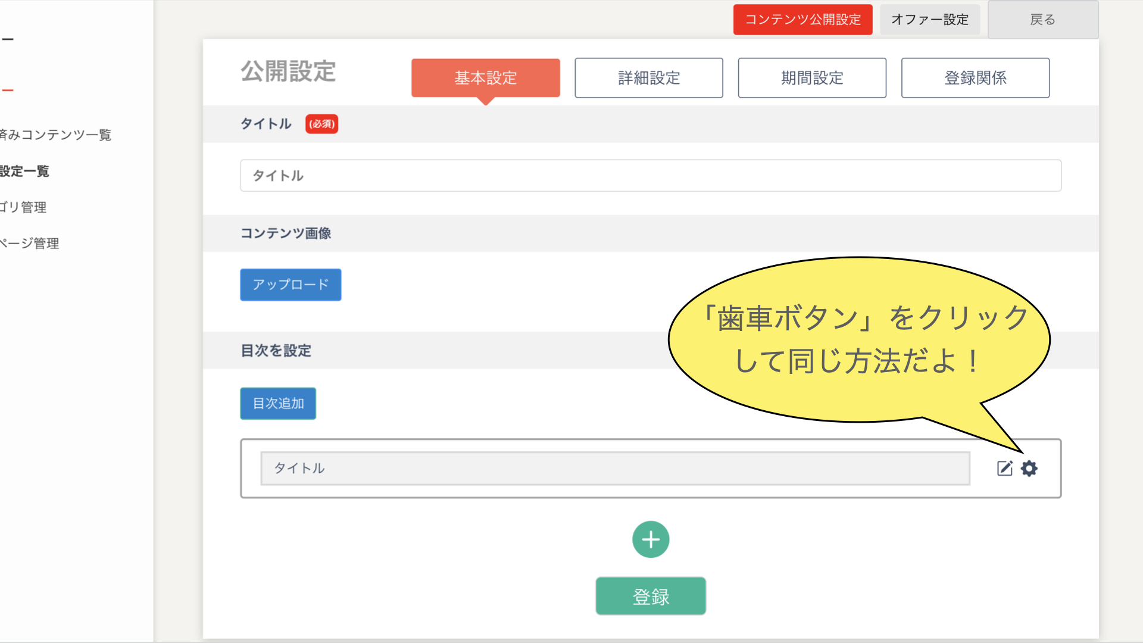Screen dimensions: 1143x643
Task: Select 設定一覧 in the sidebar
Action: click(24, 171)
